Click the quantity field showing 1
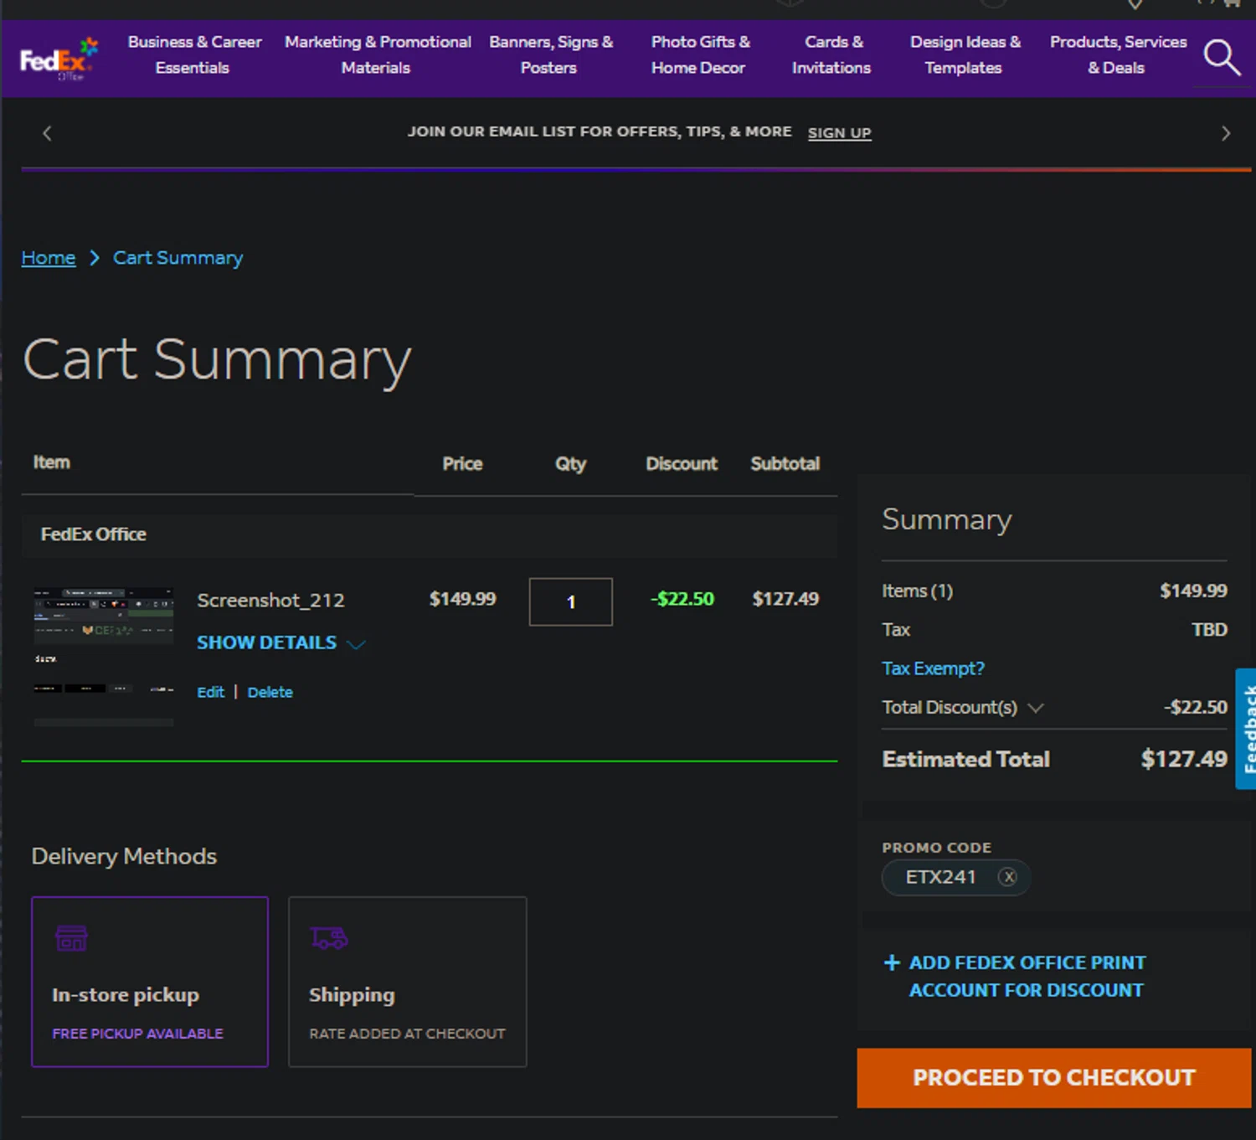This screenshot has height=1140, width=1256. pos(571,601)
